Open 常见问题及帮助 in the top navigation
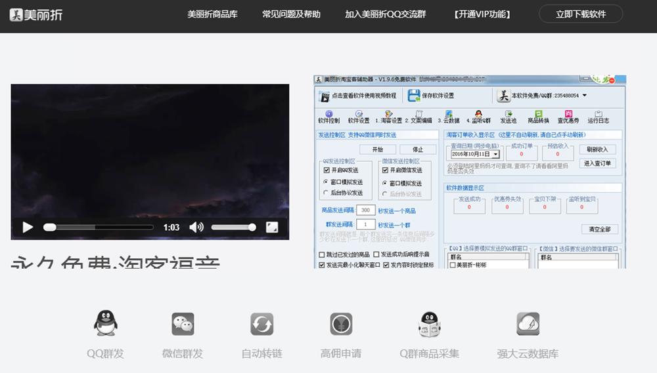 pyautogui.click(x=291, y=14)
